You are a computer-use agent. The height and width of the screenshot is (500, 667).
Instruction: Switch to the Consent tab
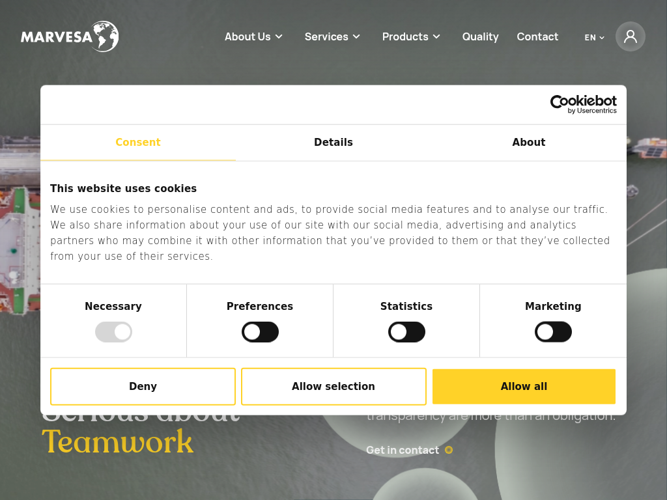pos(138,143)
